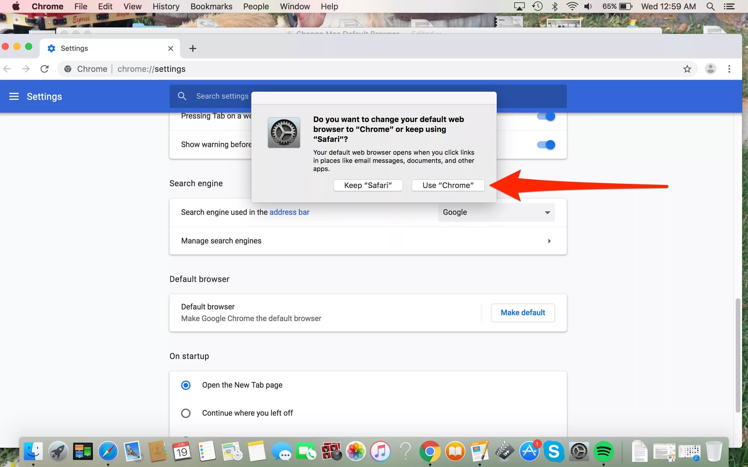Click the AirPlay display icon
Viewport: 748px width, 467px height.
519,6
